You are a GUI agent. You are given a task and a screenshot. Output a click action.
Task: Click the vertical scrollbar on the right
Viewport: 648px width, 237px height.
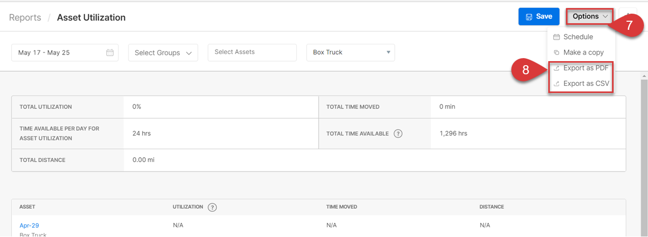(x=644, y=157)
